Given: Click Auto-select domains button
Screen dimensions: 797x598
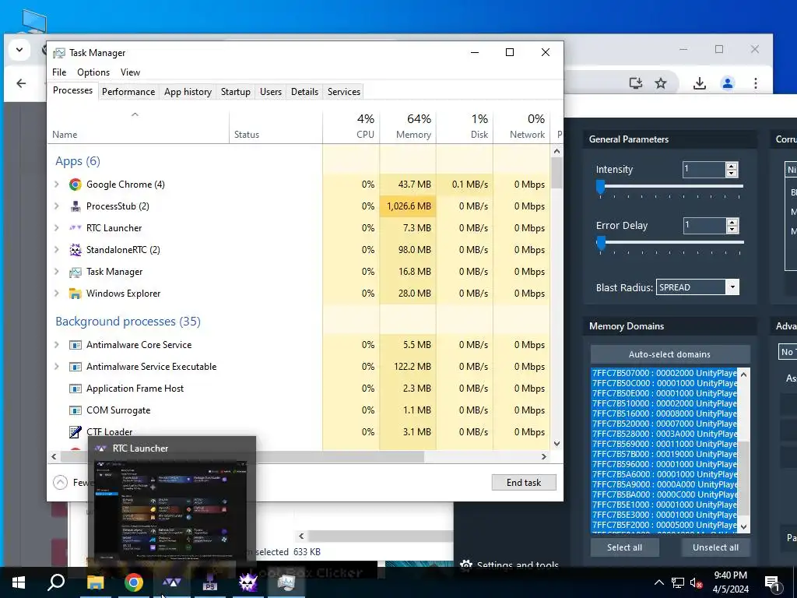Looking at the screenshot, I should tap(669, 354).
